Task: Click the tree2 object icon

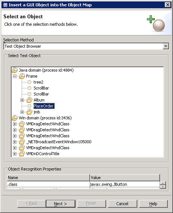Action: tap(29, 82)
